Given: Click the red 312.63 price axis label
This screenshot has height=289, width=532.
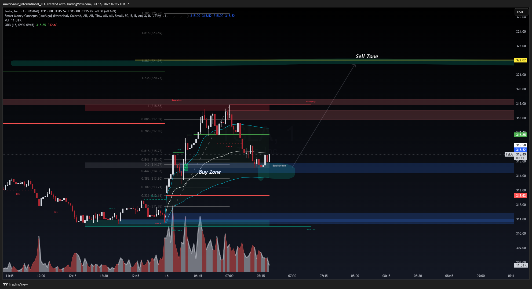Looking at the screenshot, I should click(520, 196).
